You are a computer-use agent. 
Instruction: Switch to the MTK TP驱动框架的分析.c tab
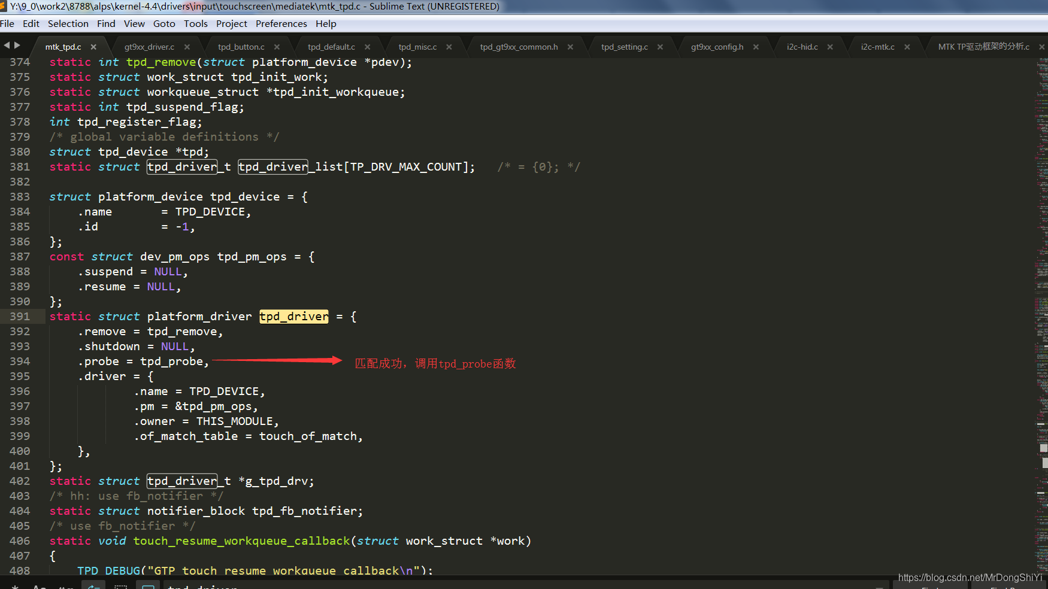coord(984,47)
